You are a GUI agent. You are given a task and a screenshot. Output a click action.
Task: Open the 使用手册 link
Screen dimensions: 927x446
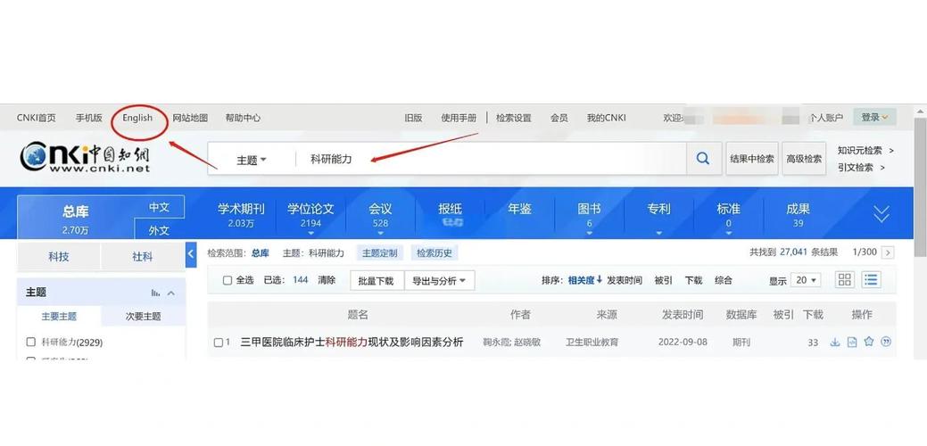click(x=459, y=118)
